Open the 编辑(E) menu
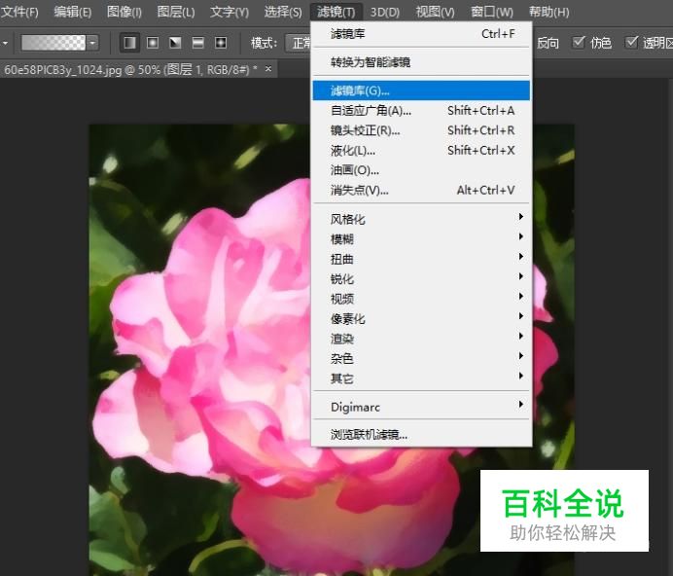 (73, 12)
